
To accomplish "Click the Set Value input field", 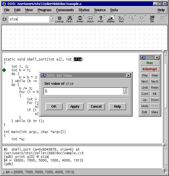I will pos(83,91).
